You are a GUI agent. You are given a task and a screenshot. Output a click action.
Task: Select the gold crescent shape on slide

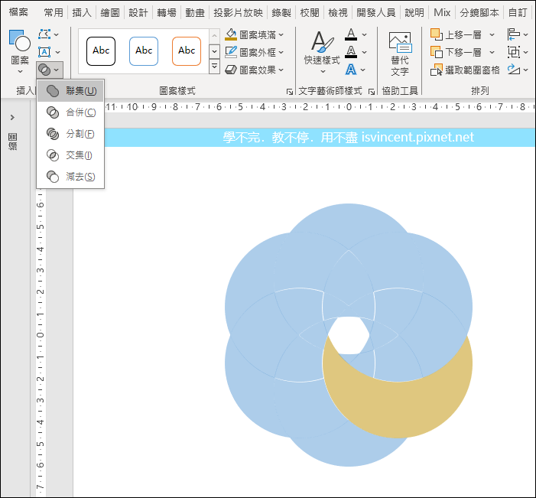pyautogui.click(x=410, y=407)
